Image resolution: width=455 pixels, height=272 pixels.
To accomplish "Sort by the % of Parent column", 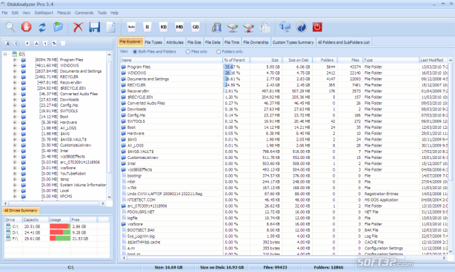I will pyautogui.click(x=236, y=60).
